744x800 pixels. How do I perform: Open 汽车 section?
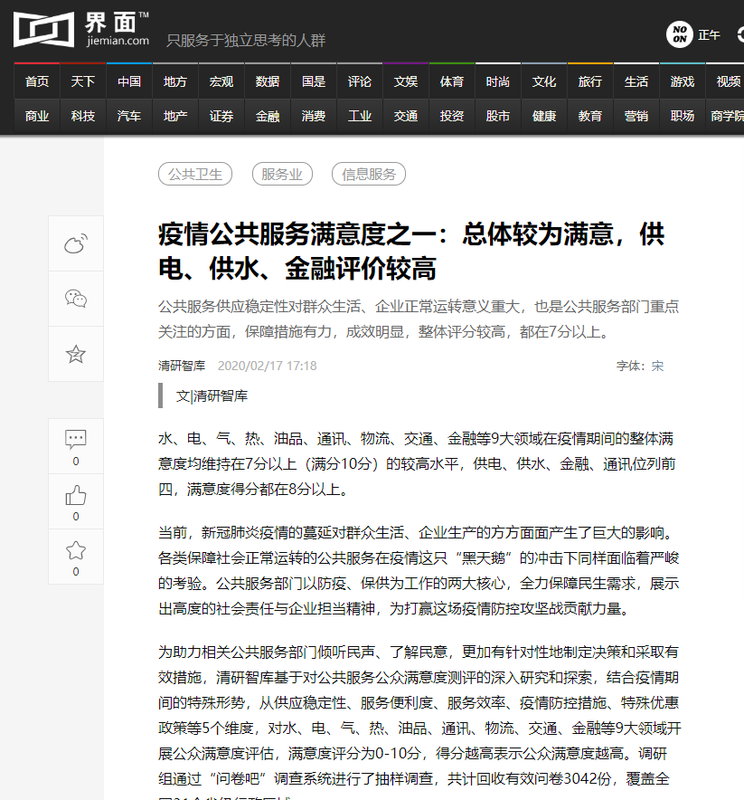[x=129, y=116]
